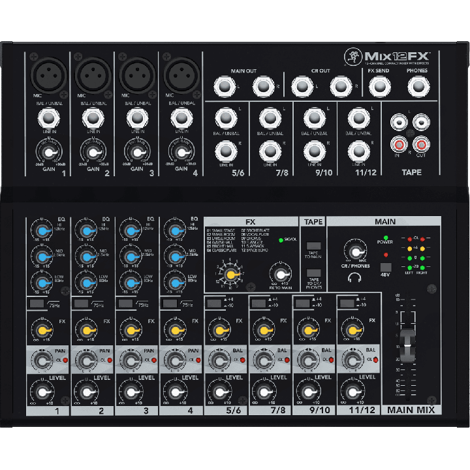Click the yellow FX preset selector knob
Image resolution: width=470 pixels, height=470 pixels.
(230, 274)
